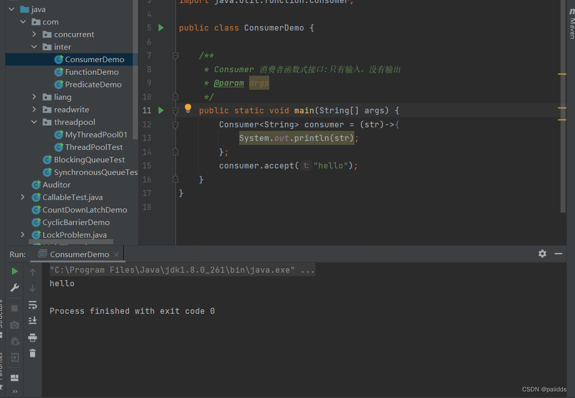The image size is (575, 398).
Task: Expand the concurrent package folder
Action: pos(34,35)
